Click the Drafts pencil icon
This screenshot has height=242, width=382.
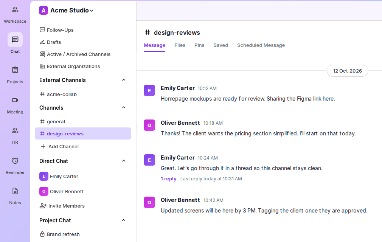tap(42, 42)
